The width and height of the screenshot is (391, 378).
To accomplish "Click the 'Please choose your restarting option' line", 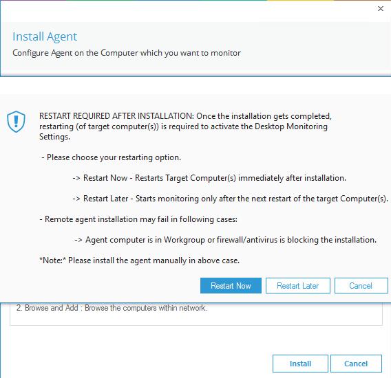I will (x=112, y=157).
